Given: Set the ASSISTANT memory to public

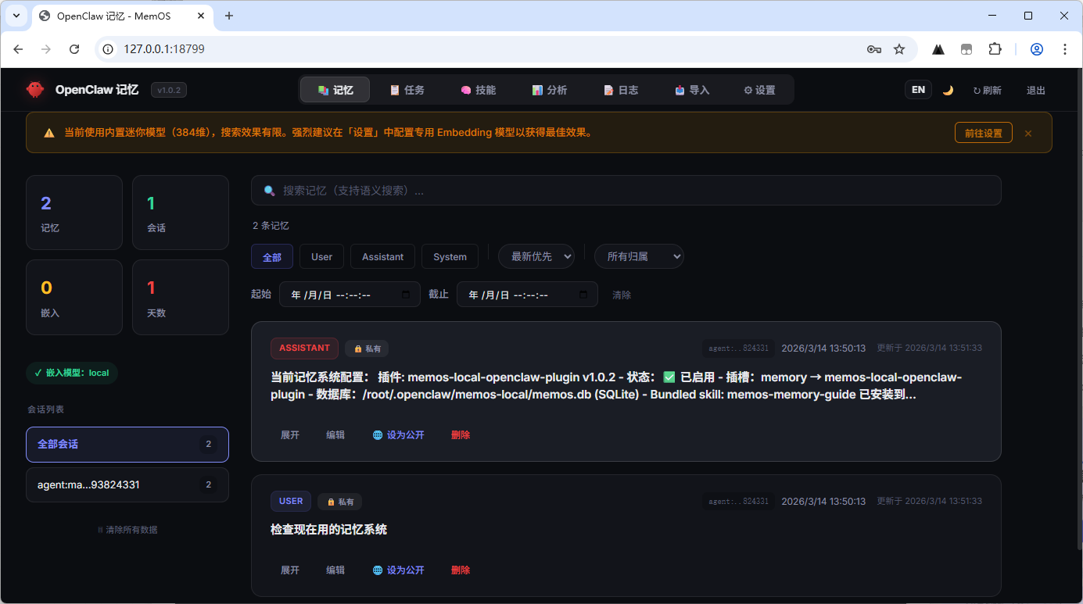Looking at the screenshot, I should point(399,435).
